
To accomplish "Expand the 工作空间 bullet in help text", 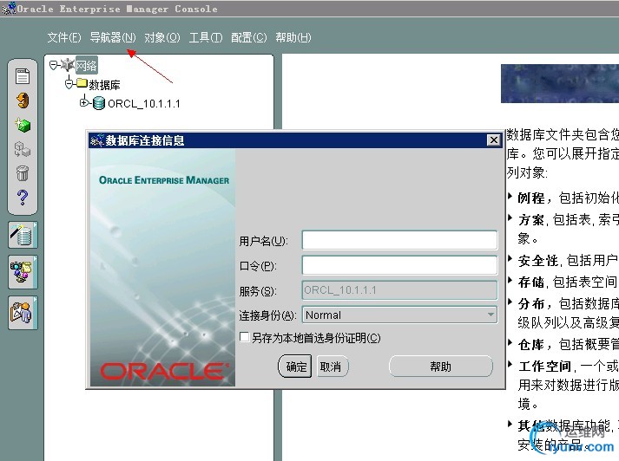I will click(x=510, y=364).
